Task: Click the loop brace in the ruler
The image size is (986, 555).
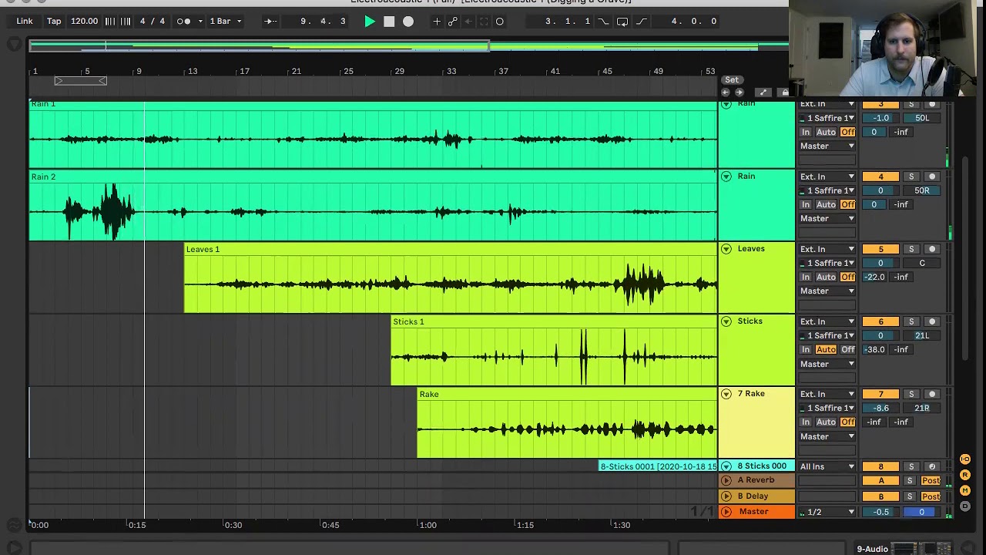Action: click(x=80, y=81)
